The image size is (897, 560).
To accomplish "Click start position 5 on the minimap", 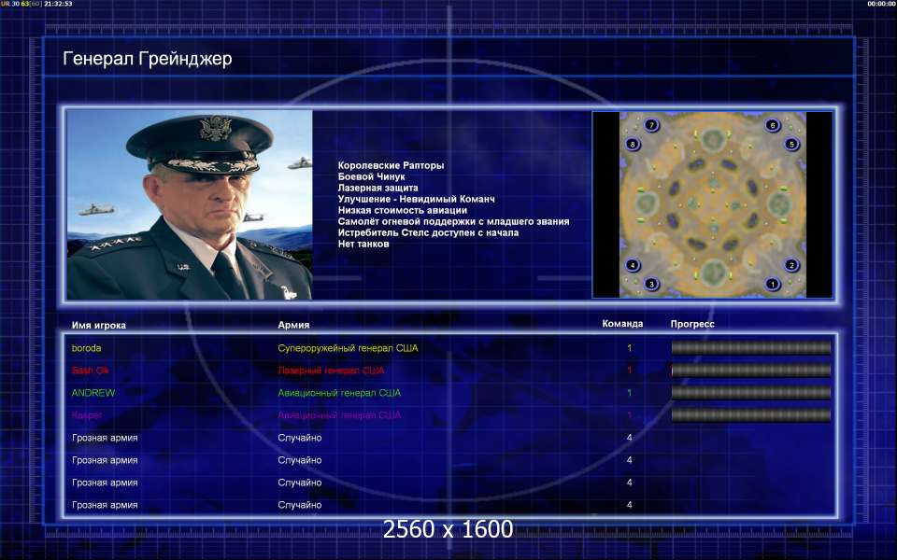I will 791,144.
